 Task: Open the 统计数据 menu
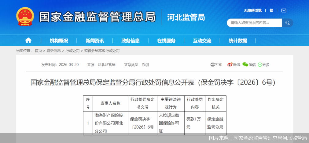click(238, 41)
